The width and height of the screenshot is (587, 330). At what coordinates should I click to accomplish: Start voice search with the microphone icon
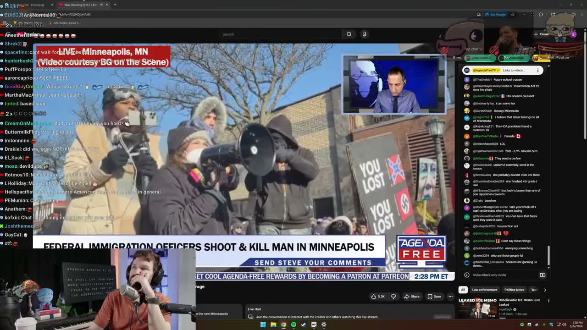pyautogui.click(x=365, y=34)
